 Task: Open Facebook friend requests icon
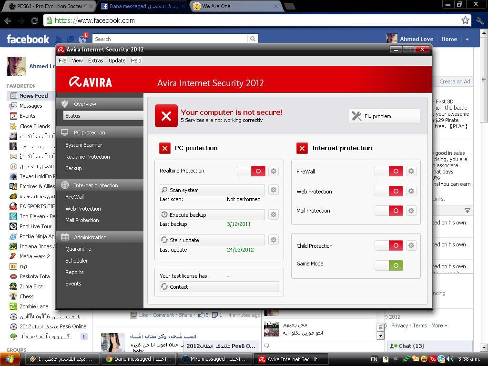pyautogui.click(x=59, y=39)
